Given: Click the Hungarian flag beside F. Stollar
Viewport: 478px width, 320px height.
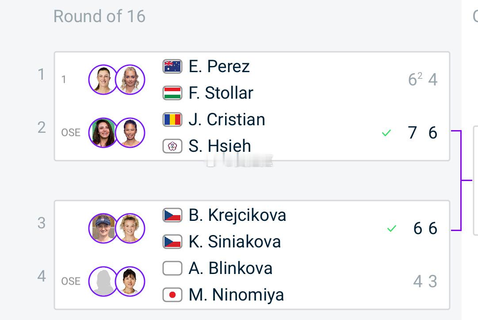Looking at the screenshot, I should coord(172,93).
